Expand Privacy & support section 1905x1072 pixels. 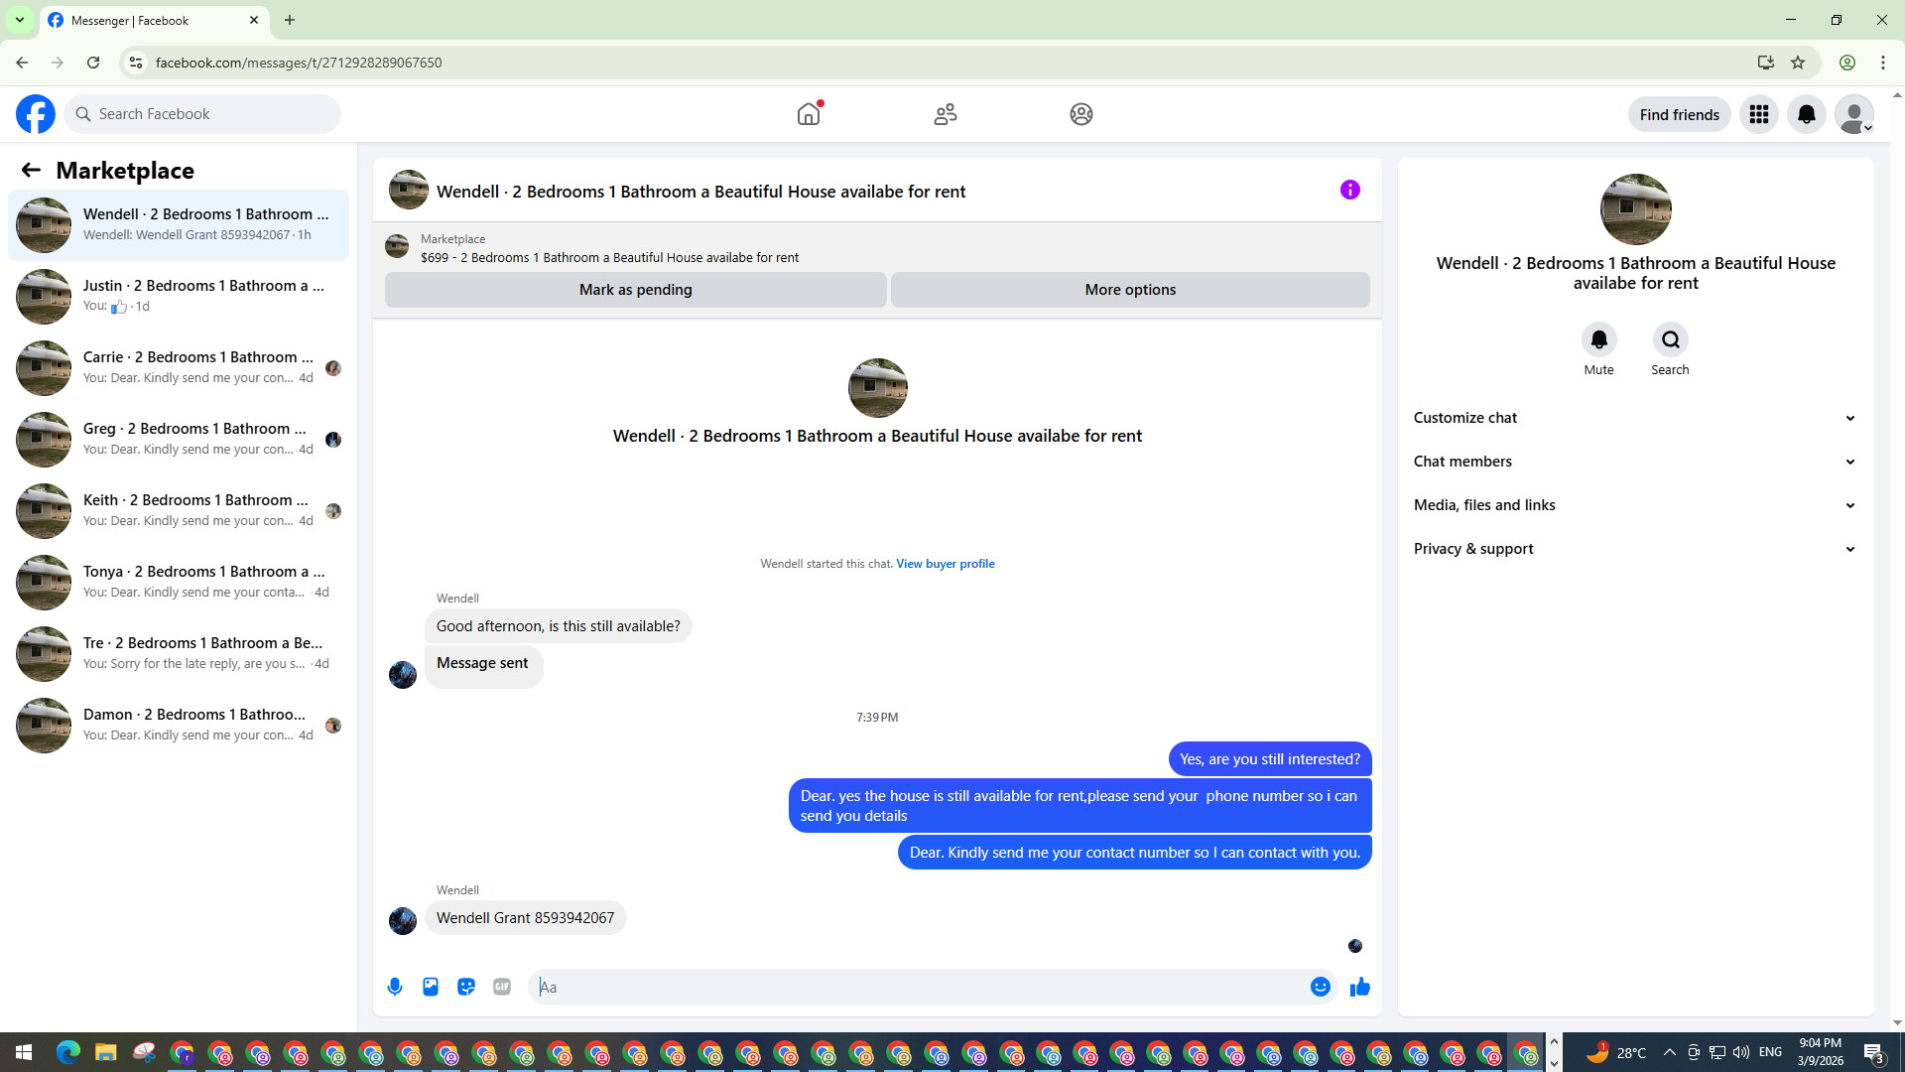point(1634,549)
